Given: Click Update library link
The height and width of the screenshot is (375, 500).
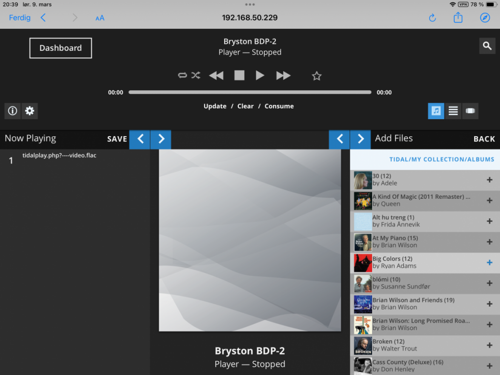Looking at the screenshot, I should (x=215, y=106).
